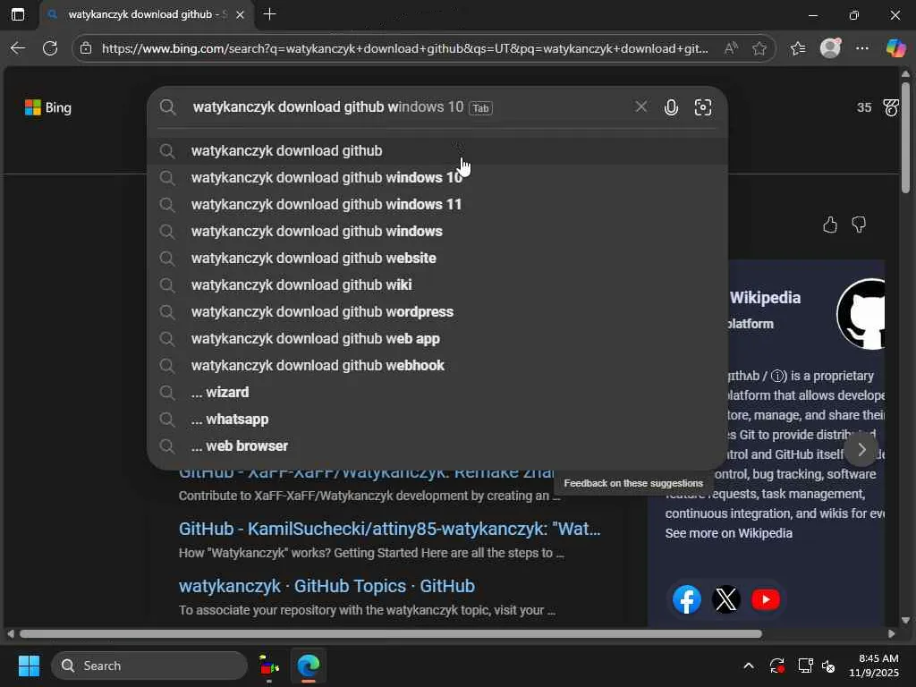Choose the "... web browser" suggestion
916x687 pixels.
(x=437, y=446)
